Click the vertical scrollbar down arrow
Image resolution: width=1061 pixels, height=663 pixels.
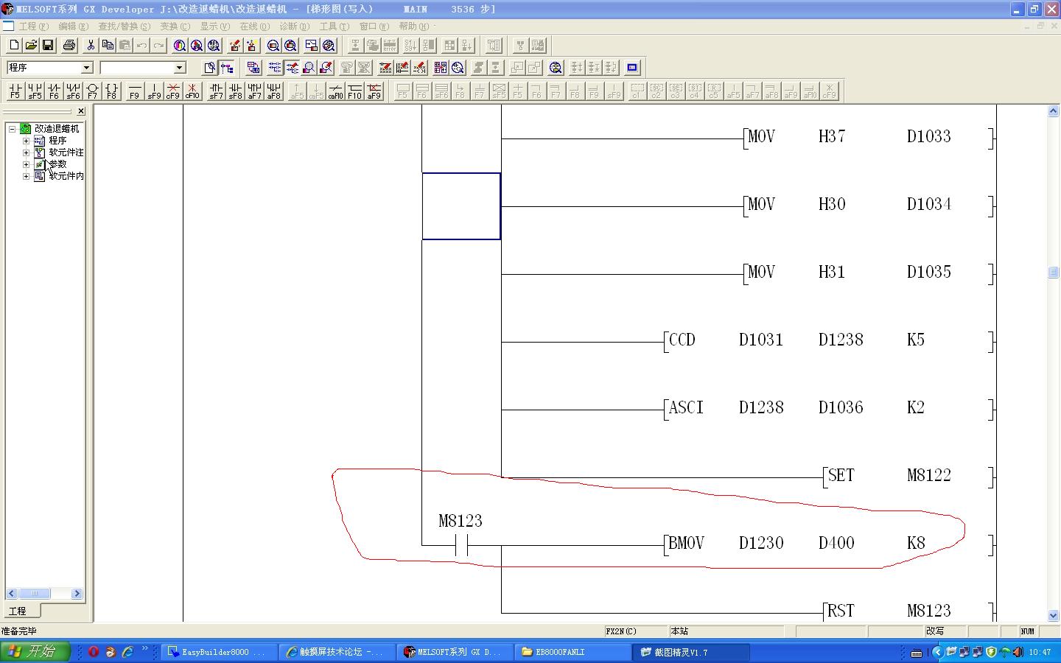pos(1053,615)
